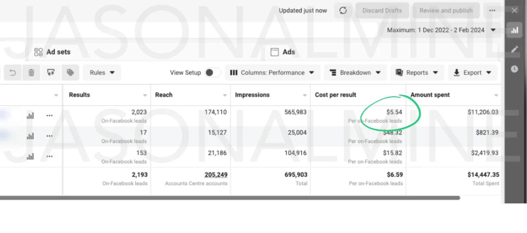Open the edit pencil icon in right sidebar
This screenshot has width=527, height=233.
coord(514,49)
